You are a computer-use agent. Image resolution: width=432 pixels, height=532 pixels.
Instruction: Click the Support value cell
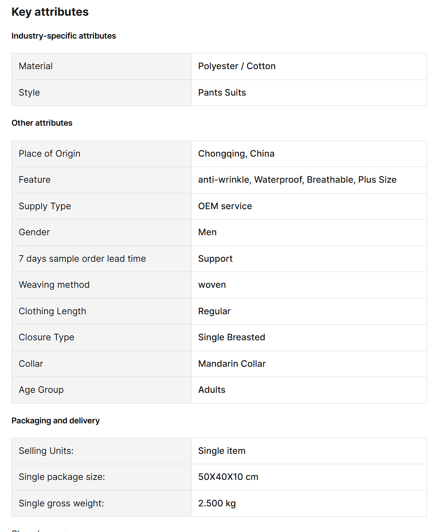[x=215, y=259]
